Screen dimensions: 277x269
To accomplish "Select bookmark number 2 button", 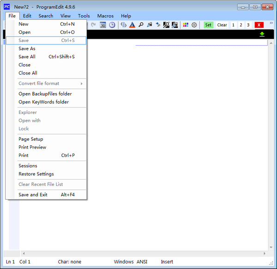I will (241, 25).
